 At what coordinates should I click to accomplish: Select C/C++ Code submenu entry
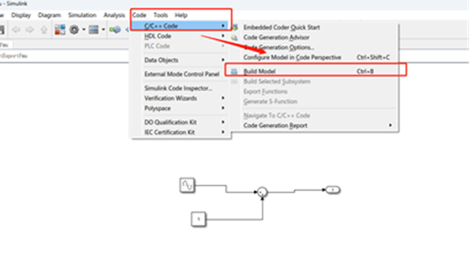point(180,26)
